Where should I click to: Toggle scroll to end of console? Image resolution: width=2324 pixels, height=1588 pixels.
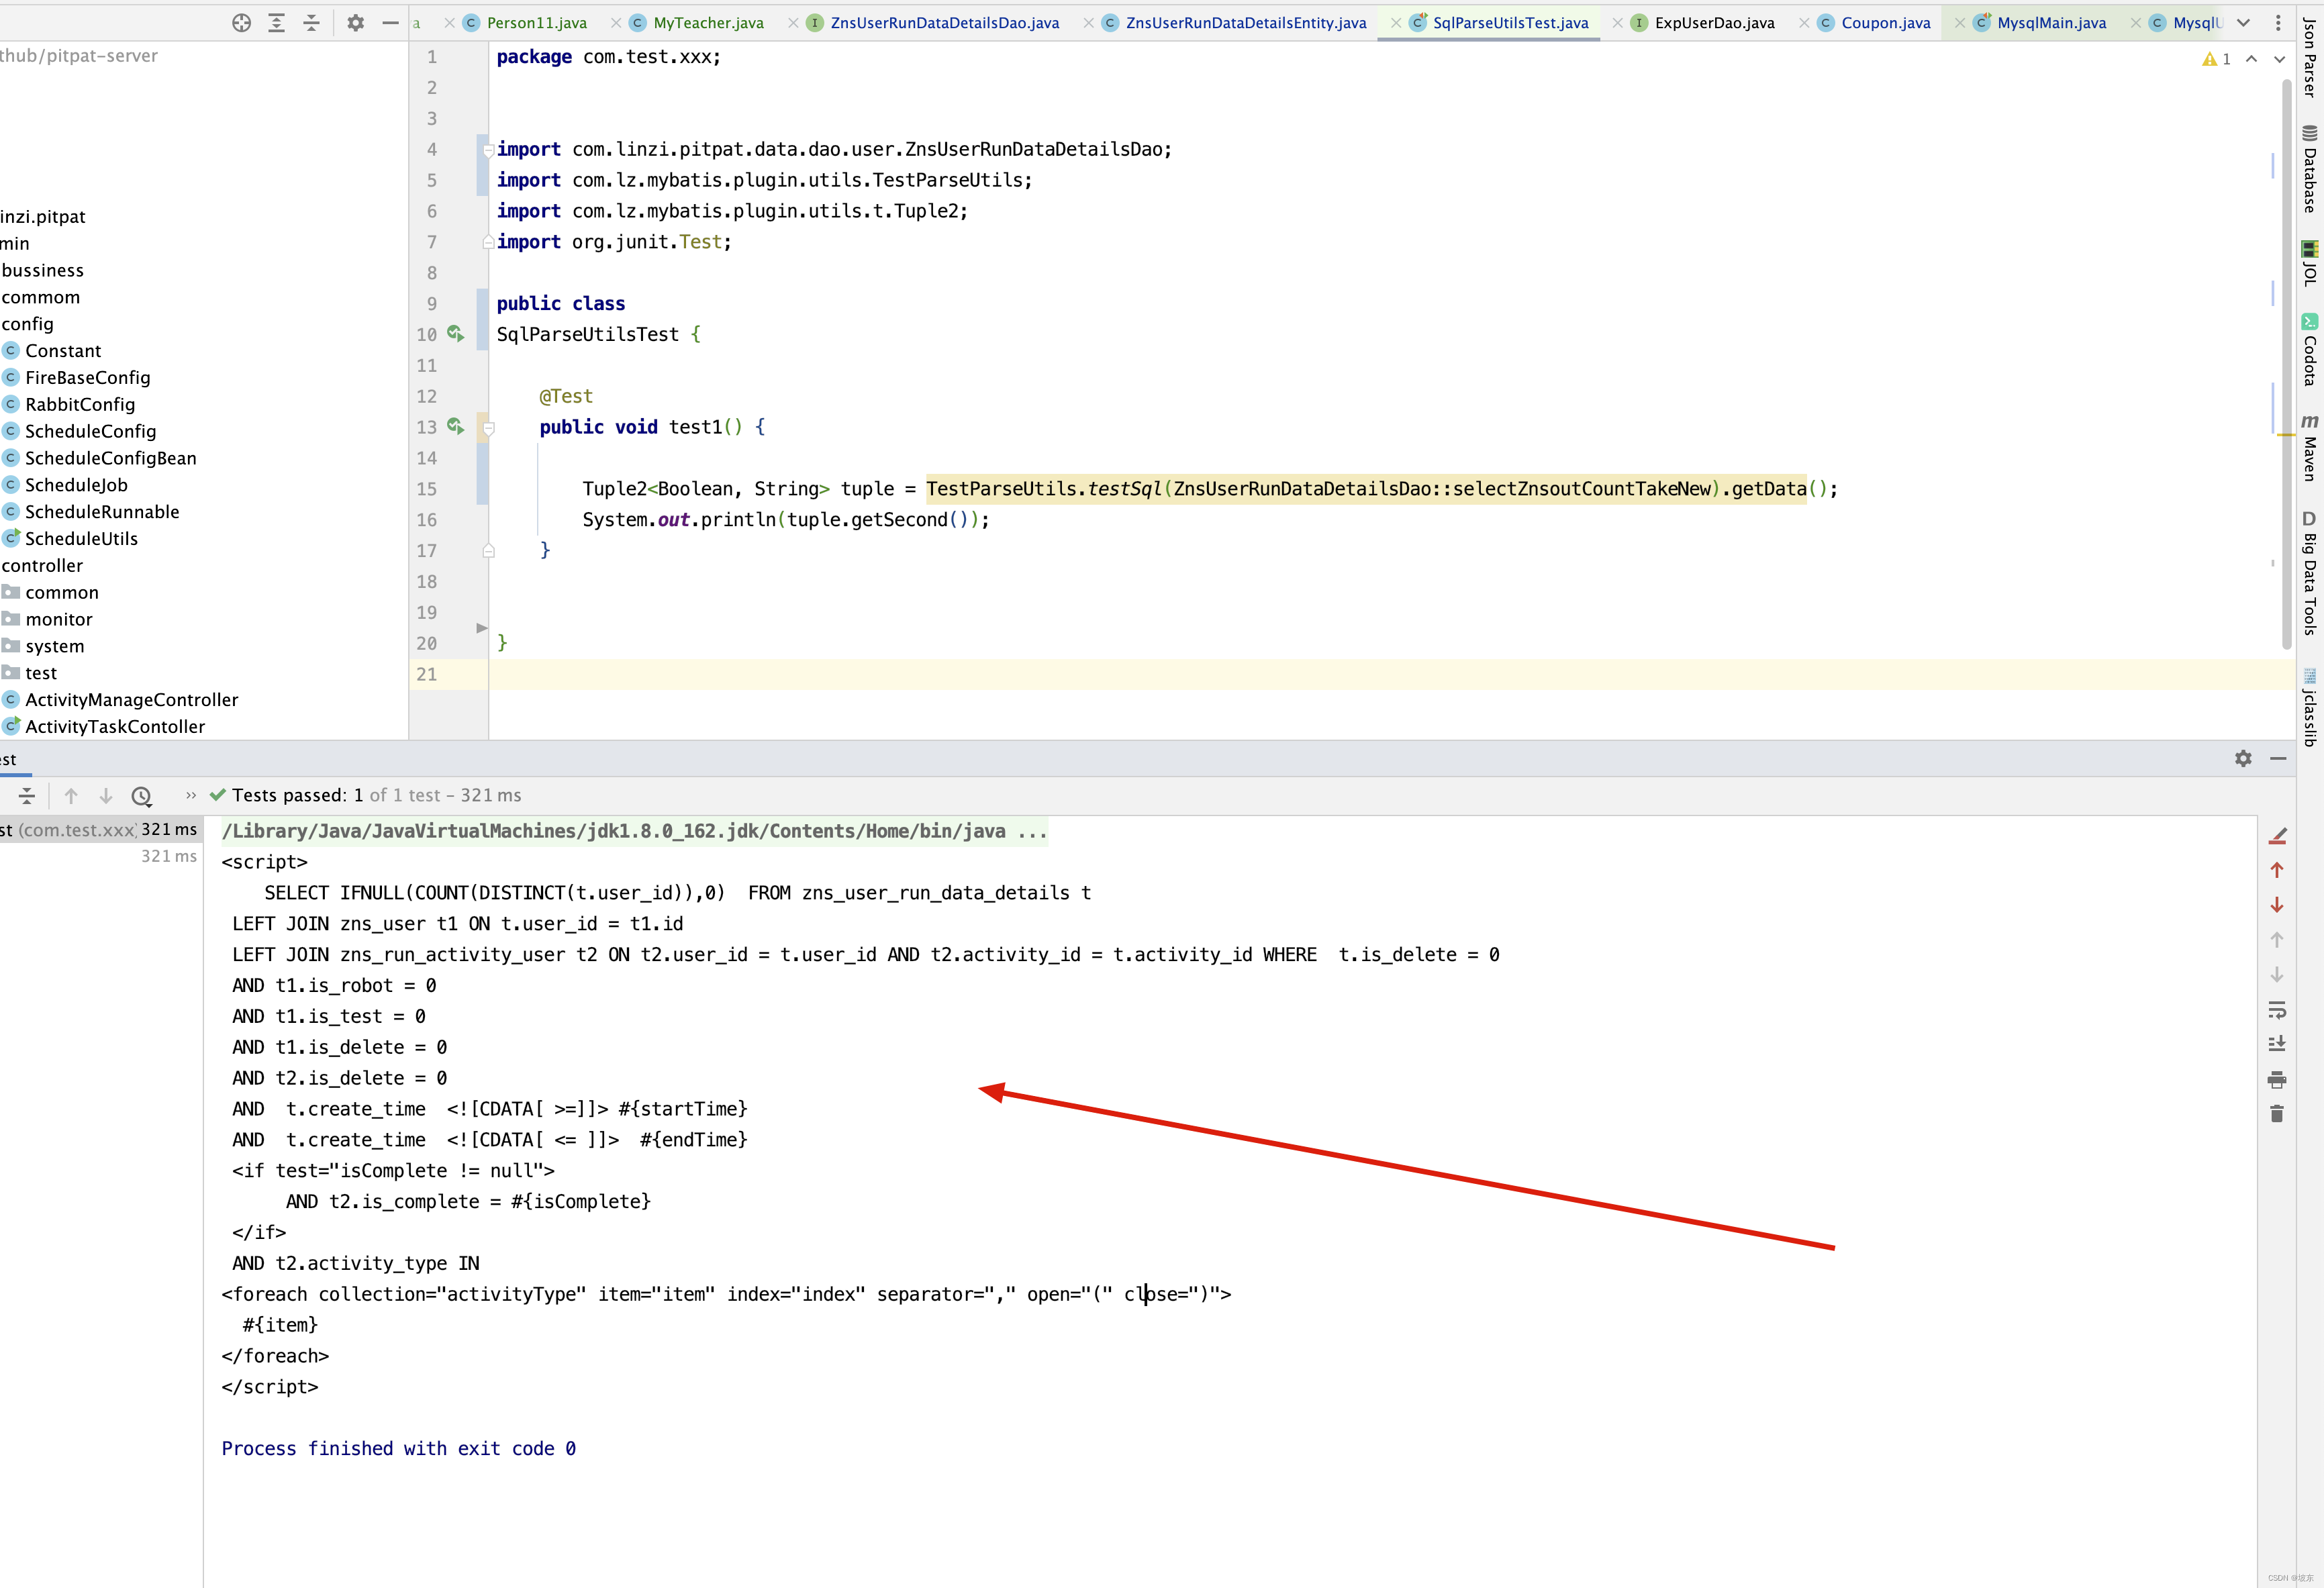point(2277,1044)
